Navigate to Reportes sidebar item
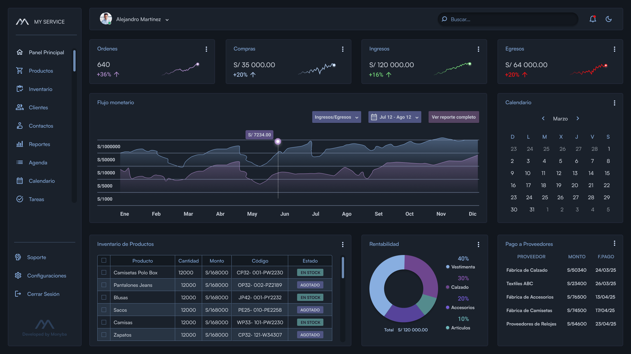The width and height of the screenshot is (631, 354). 39,144
